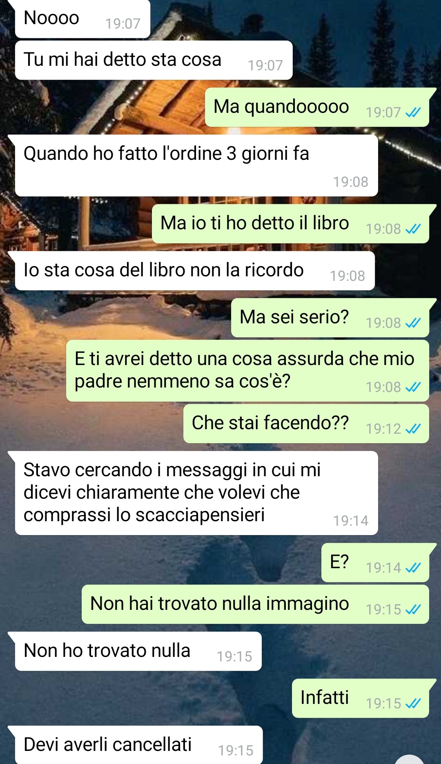Select the 'Quando ho fatto l'ordine 3 giorni fa' bubble
The height and width of the screenshot is (764, 441).
(196, 166)
